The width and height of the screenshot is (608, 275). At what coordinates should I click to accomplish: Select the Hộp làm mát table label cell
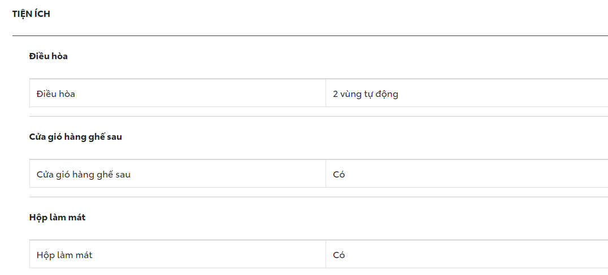tap(64, 255)
